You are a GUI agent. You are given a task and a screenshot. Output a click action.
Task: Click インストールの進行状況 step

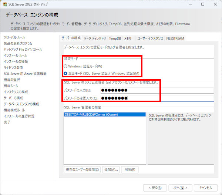19,116
